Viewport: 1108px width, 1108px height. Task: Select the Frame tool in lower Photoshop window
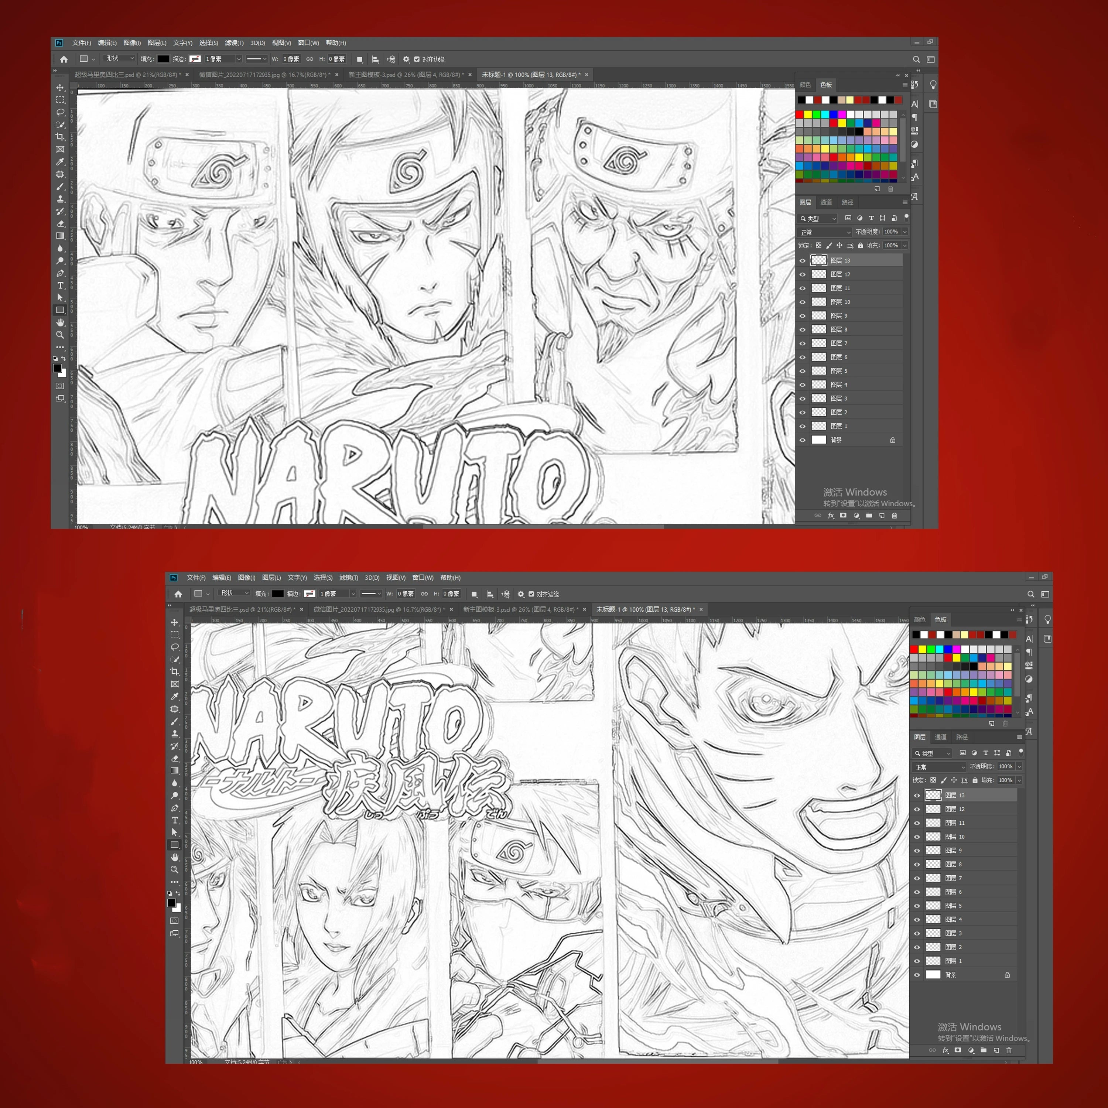[175, 684]
